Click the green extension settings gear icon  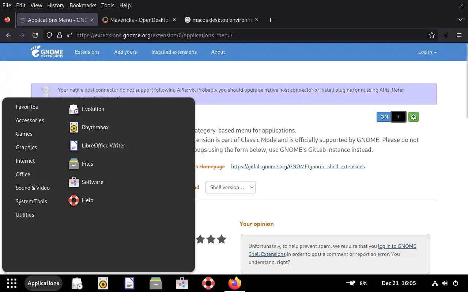(414, 117)
